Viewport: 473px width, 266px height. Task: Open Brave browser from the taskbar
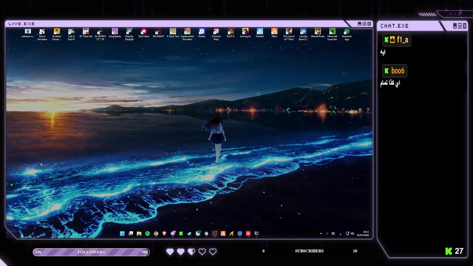(x=164, y=233)
